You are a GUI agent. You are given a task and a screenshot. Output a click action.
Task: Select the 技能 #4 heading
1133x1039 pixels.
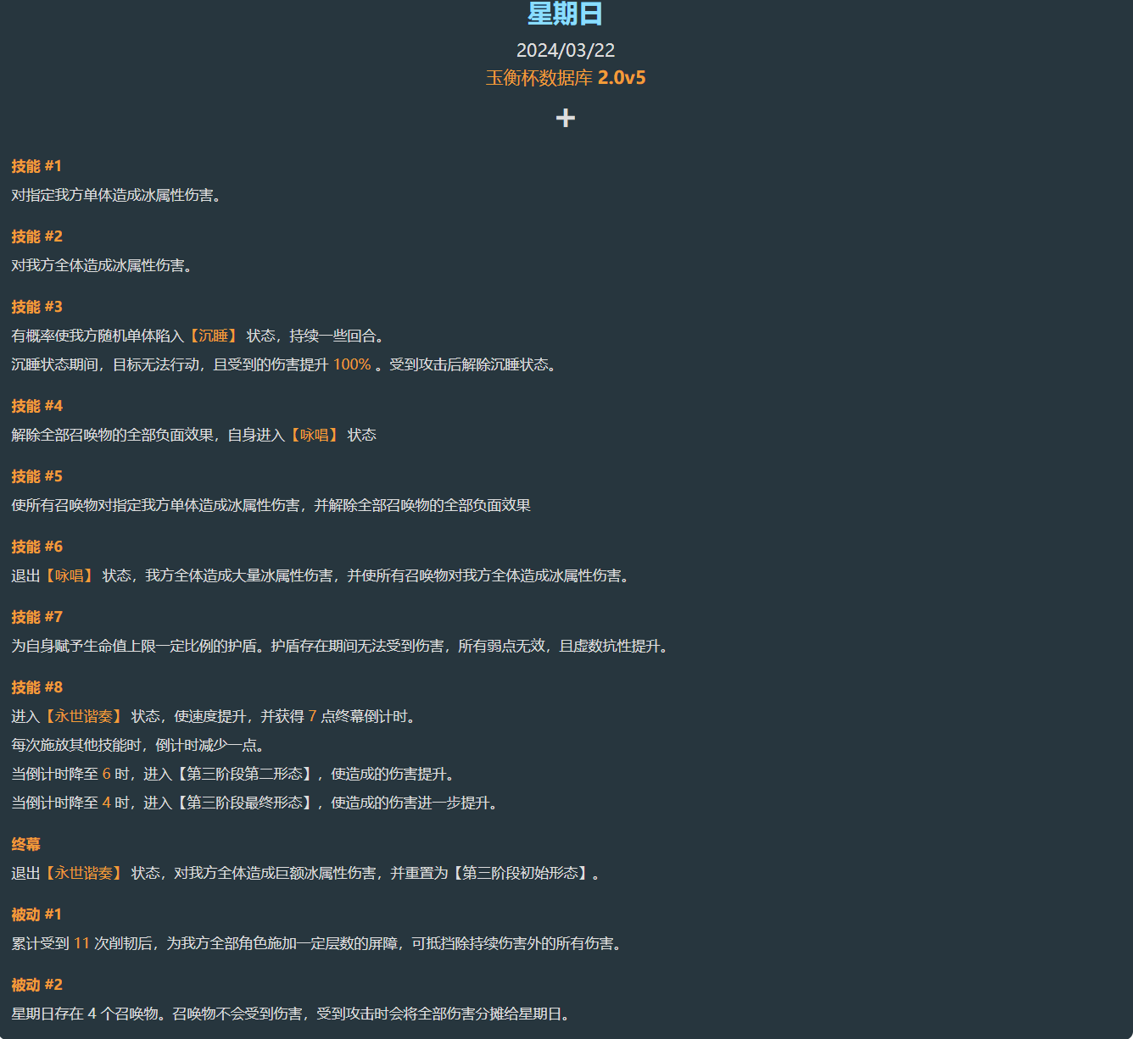(x=36, y=406)
